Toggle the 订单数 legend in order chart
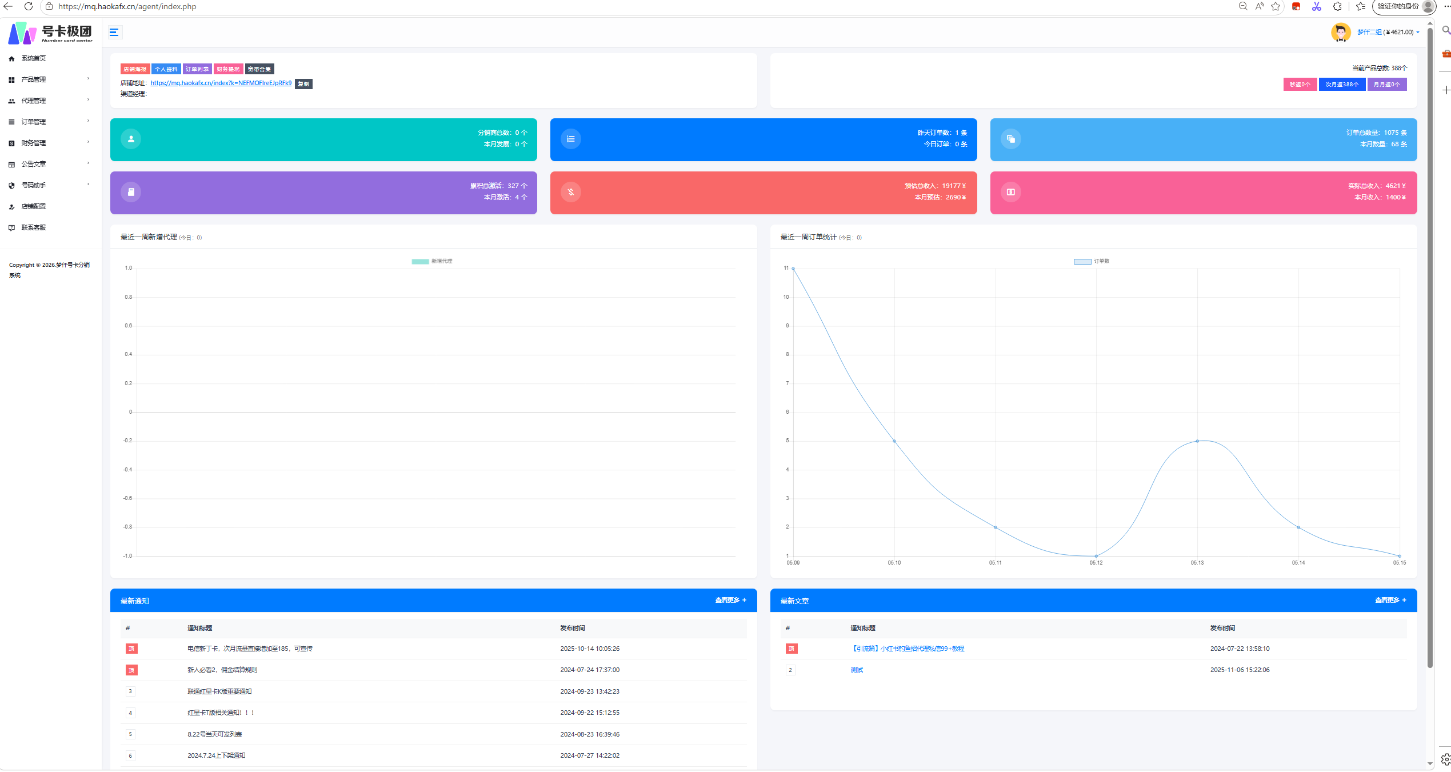Viewport: 1451px width, 772px height. [1091, 261]
